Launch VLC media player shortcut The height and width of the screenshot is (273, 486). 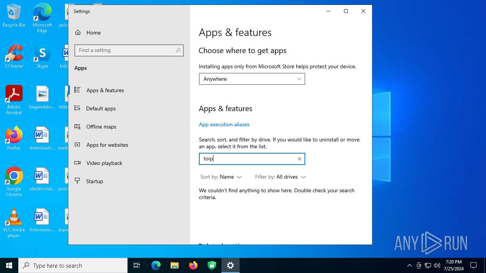pos(14,223)
